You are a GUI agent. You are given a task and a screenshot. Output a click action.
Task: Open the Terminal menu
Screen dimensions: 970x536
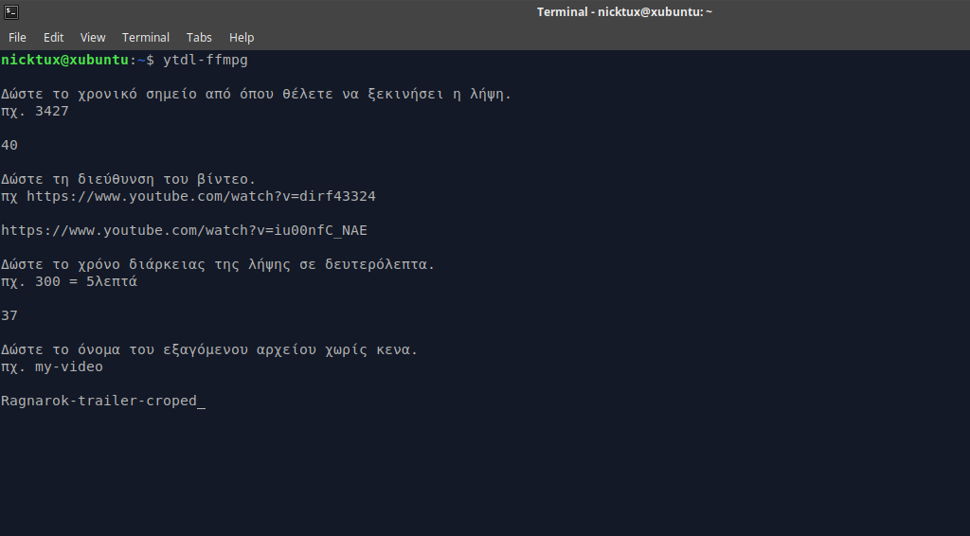(x=146, y=38)
